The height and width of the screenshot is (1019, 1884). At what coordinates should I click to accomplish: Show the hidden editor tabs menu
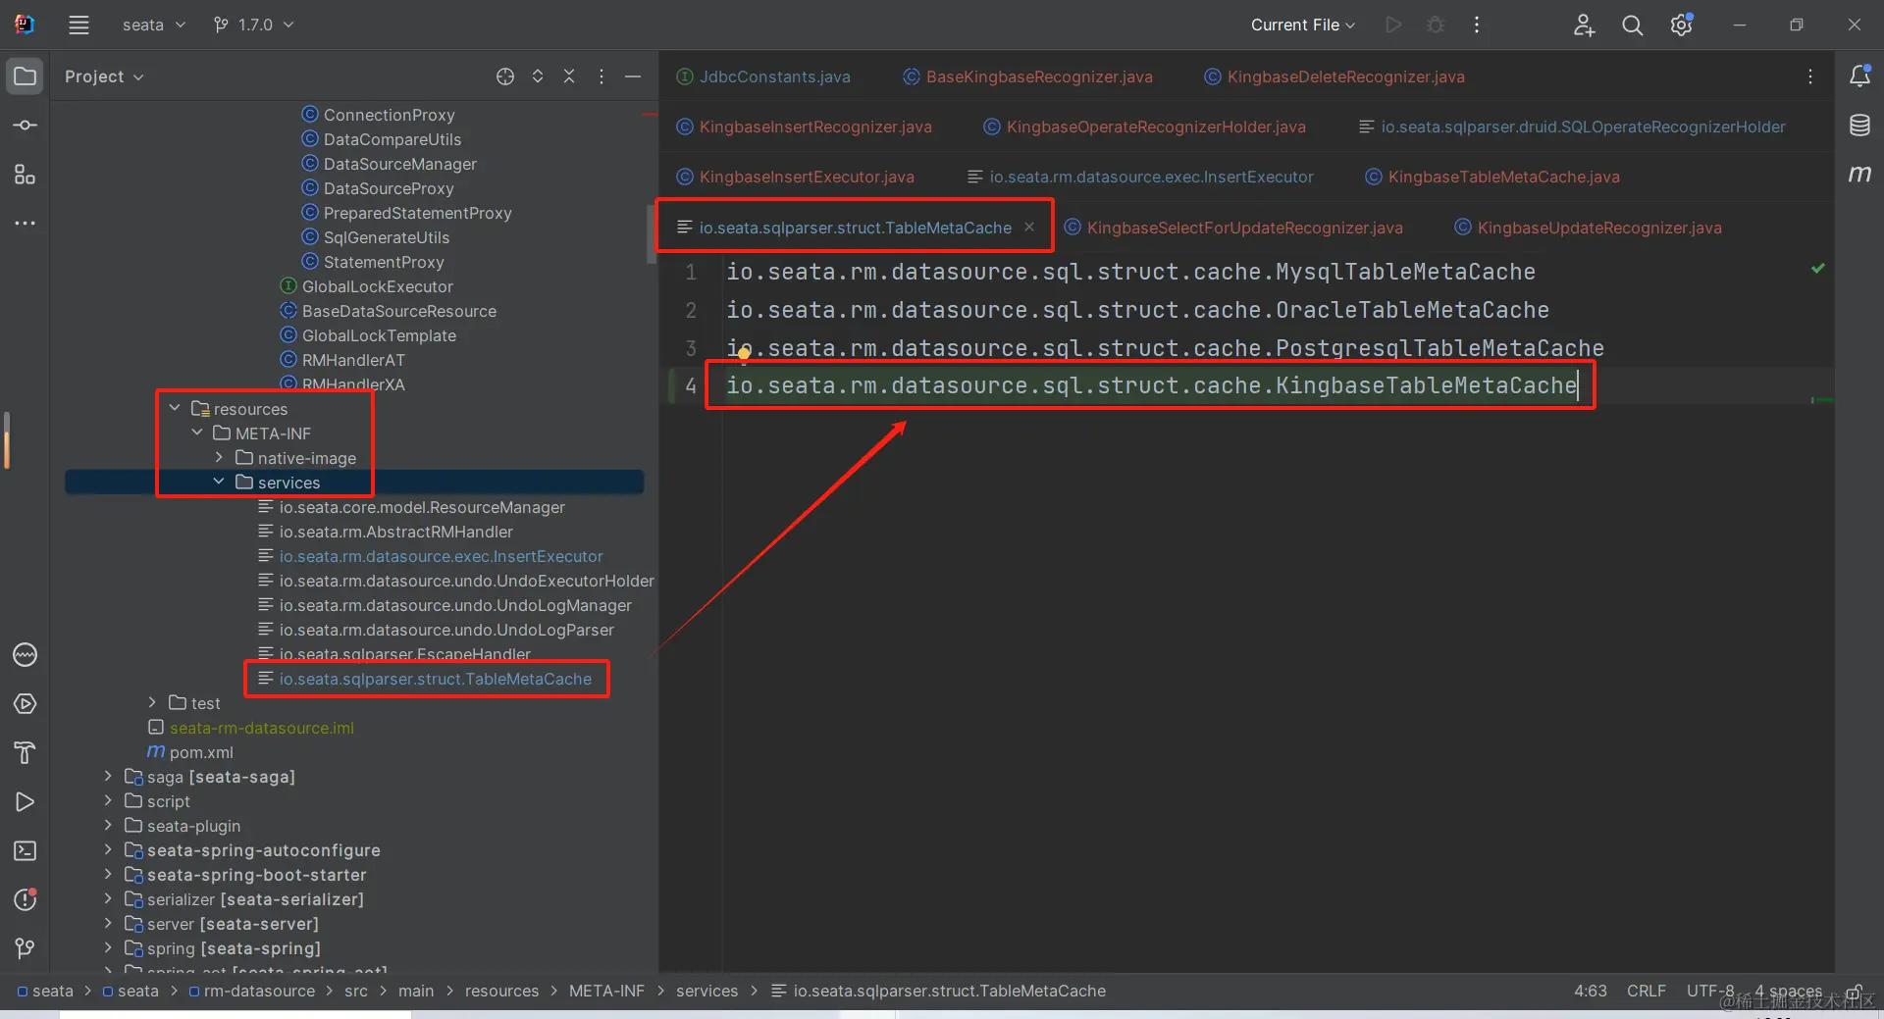pyautogui.click(x=1810, y=76)
